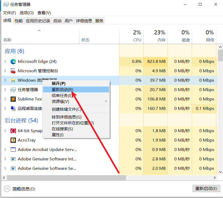
Task: Click the 823.8 MB memory cell
Action: pyautogui.click(x=156, y=62)
